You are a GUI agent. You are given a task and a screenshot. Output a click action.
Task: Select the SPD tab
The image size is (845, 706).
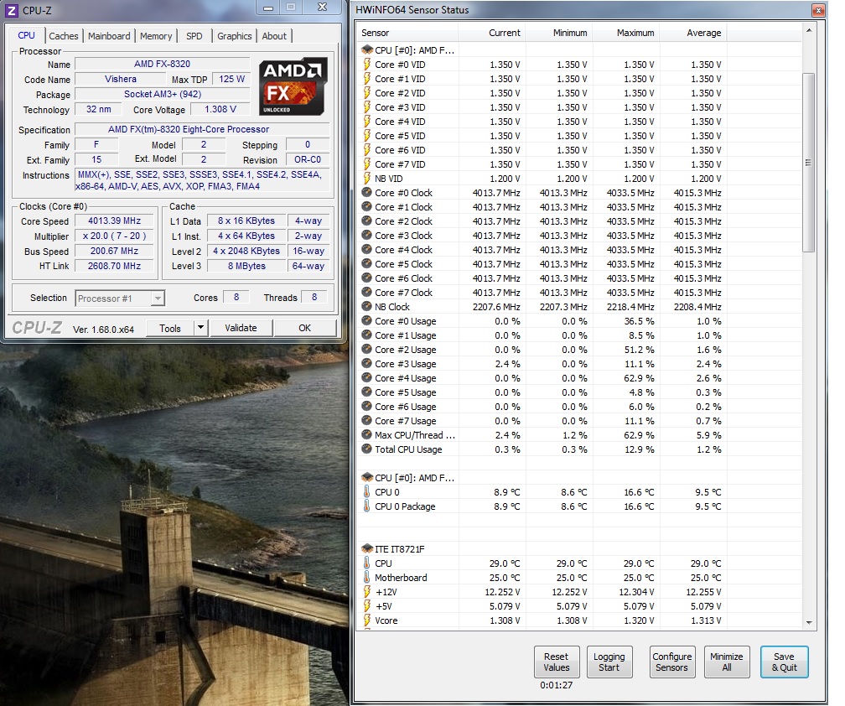(194, 36)
